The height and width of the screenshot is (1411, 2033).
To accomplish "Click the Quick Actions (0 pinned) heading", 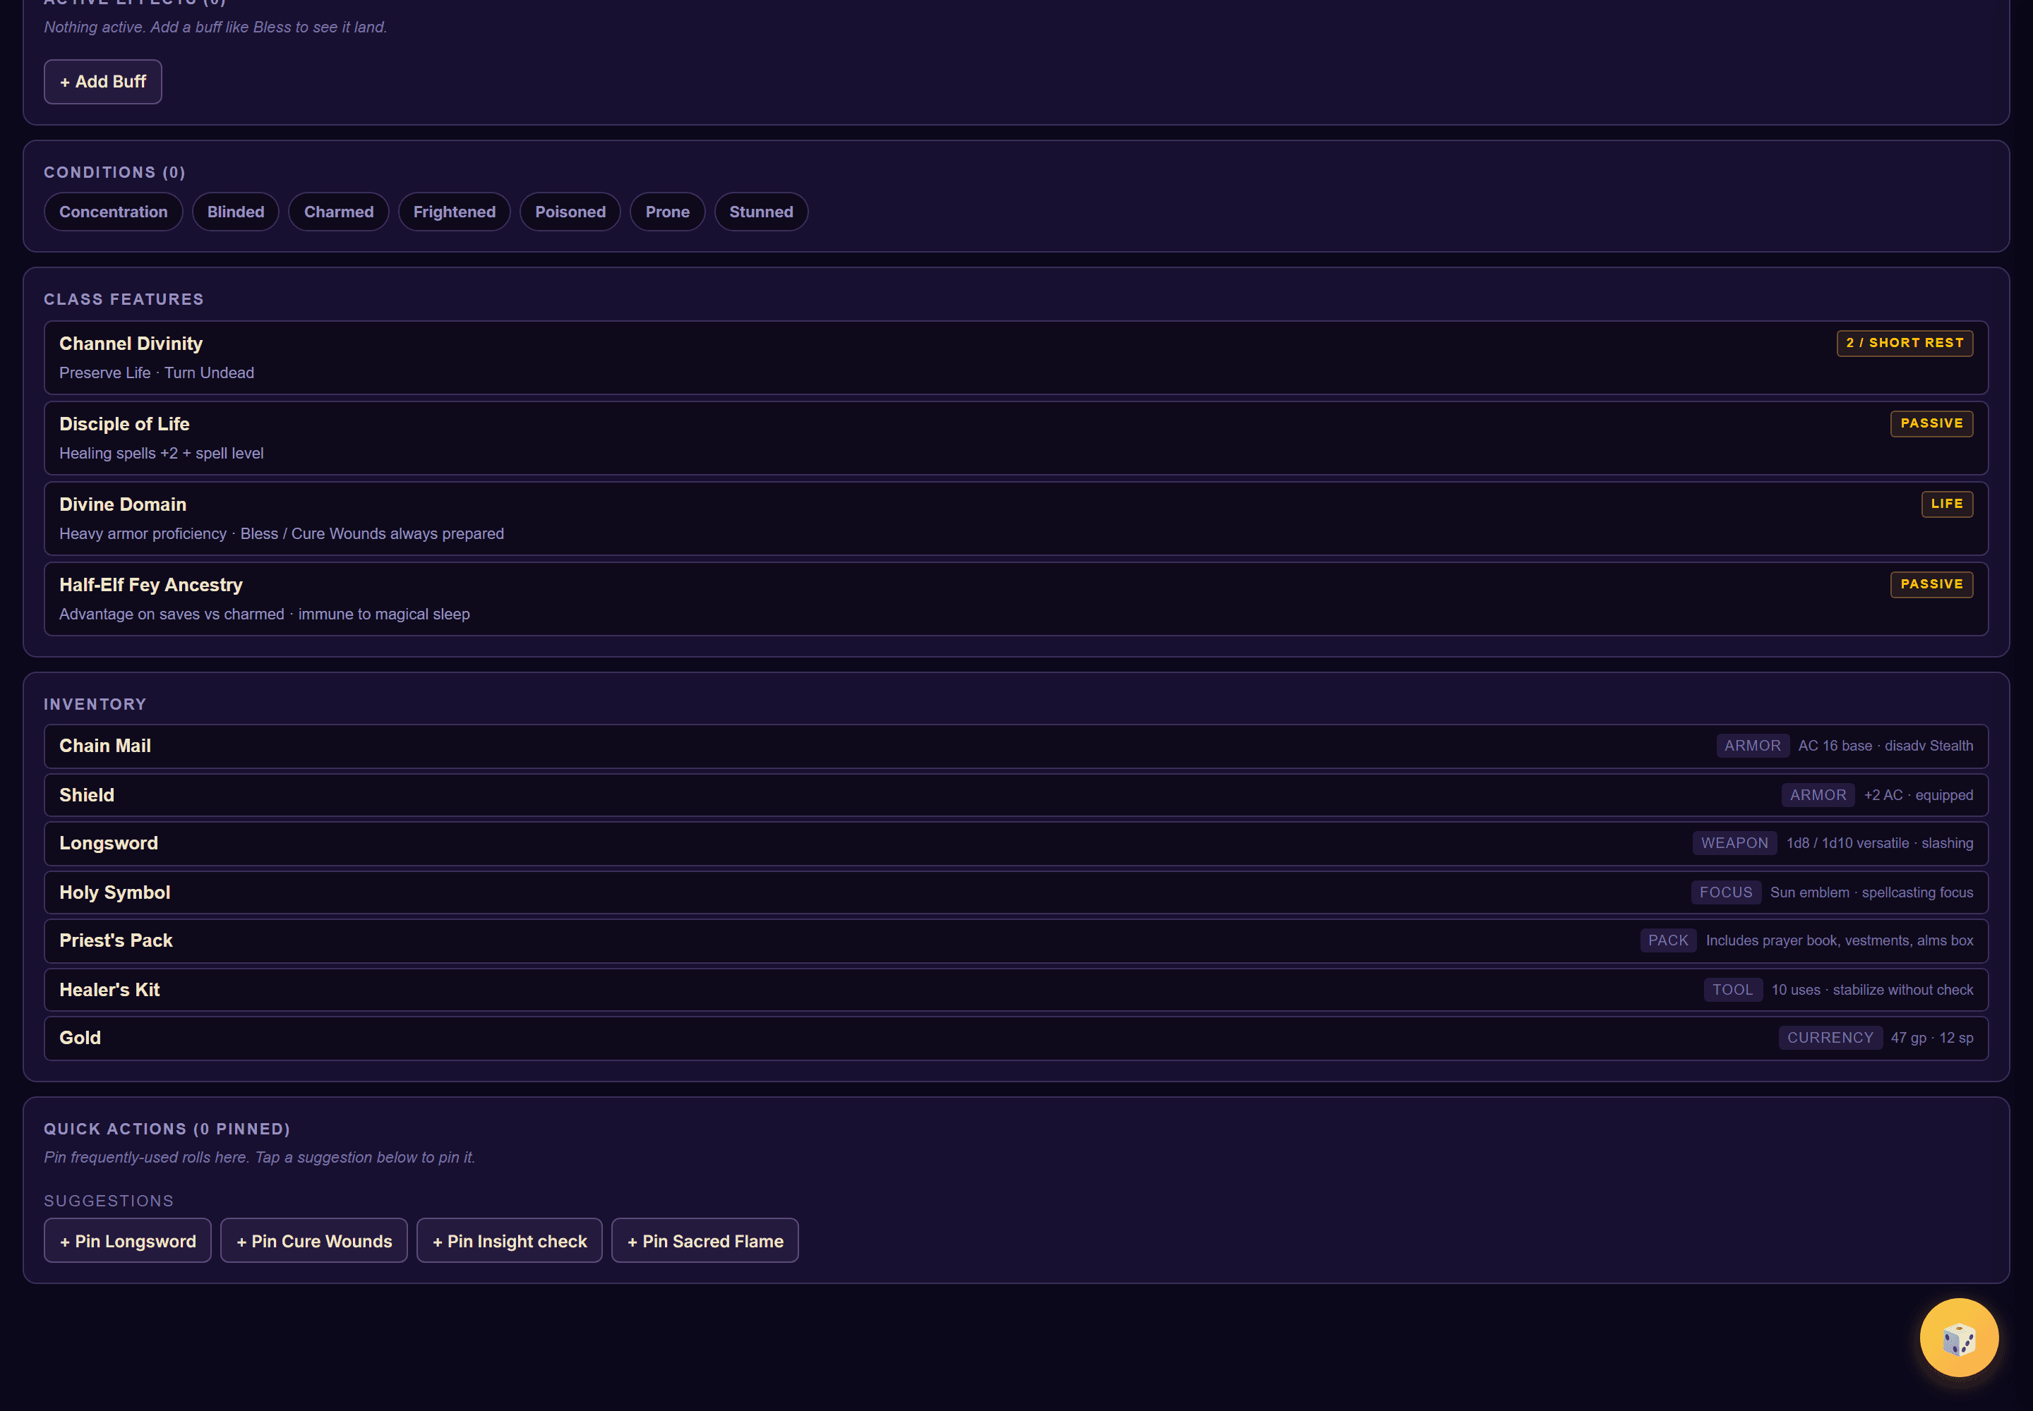I will [x=167, y=1129].
